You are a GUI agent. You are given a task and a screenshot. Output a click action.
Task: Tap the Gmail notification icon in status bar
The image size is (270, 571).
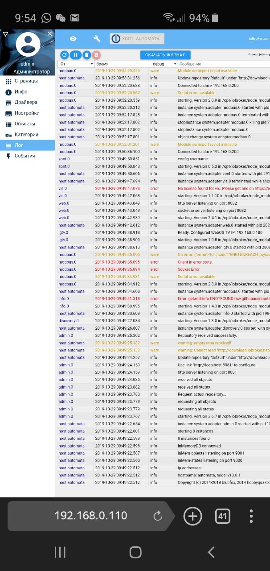75,18
